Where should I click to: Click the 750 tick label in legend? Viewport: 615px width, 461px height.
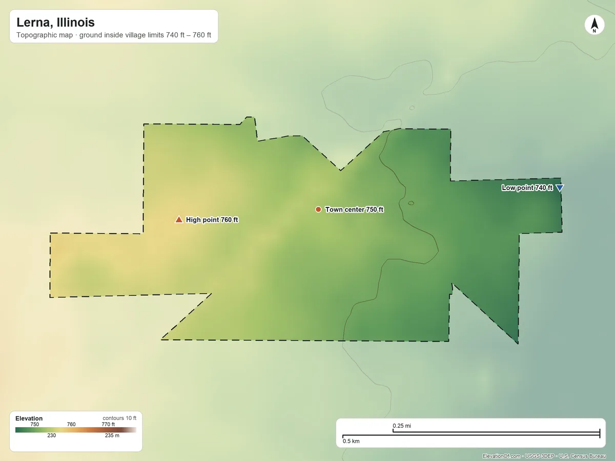click(35, 424)
